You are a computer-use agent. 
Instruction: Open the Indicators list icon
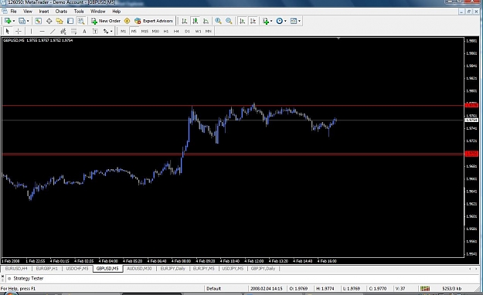tap(266, 21)
